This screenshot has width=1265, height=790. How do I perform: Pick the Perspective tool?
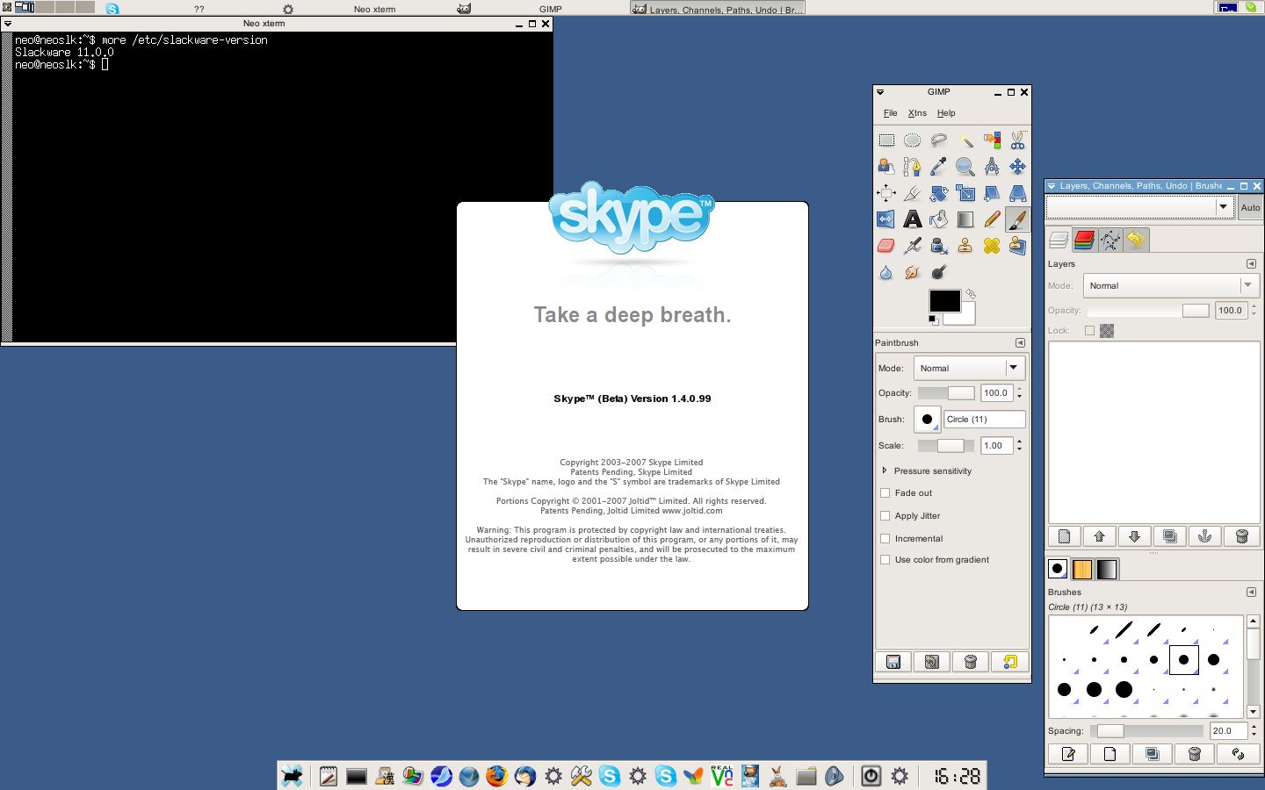click(1017, 193)
